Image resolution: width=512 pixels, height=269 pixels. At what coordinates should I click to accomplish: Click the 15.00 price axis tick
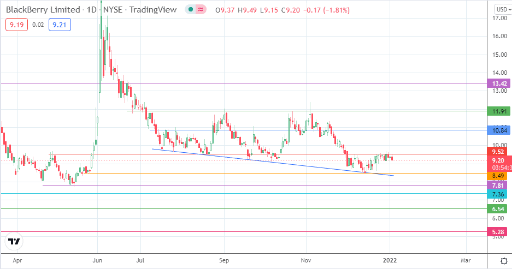(499, 55)
